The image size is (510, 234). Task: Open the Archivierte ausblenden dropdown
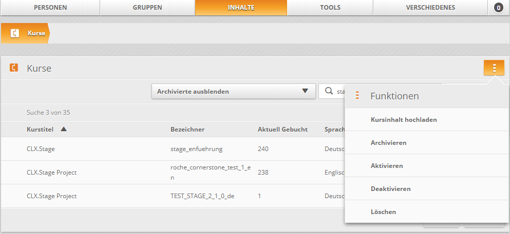coord(233,91)
